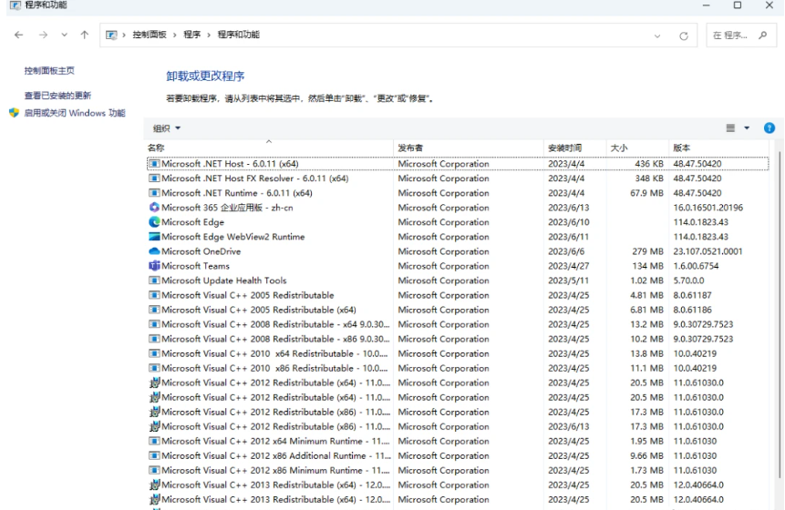
Task: Minimize the 程序和功能 window
Action: point(706,5)
